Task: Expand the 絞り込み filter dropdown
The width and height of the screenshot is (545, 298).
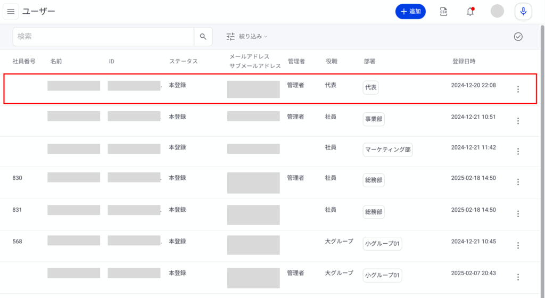Action: pos(247,37)
